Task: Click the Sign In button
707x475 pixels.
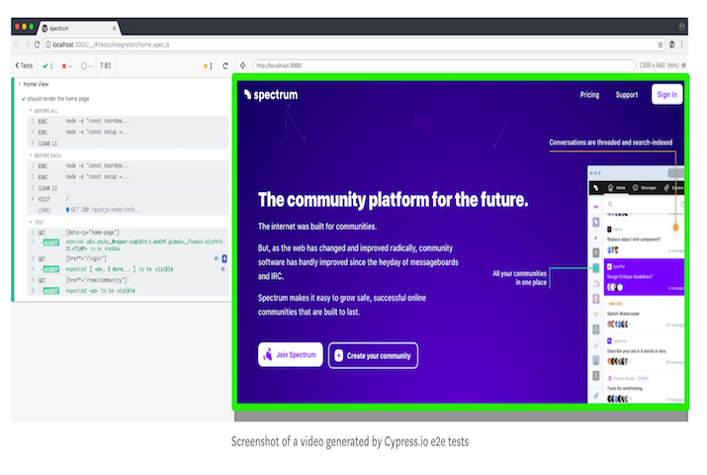Action: click(x=666, y=95)
